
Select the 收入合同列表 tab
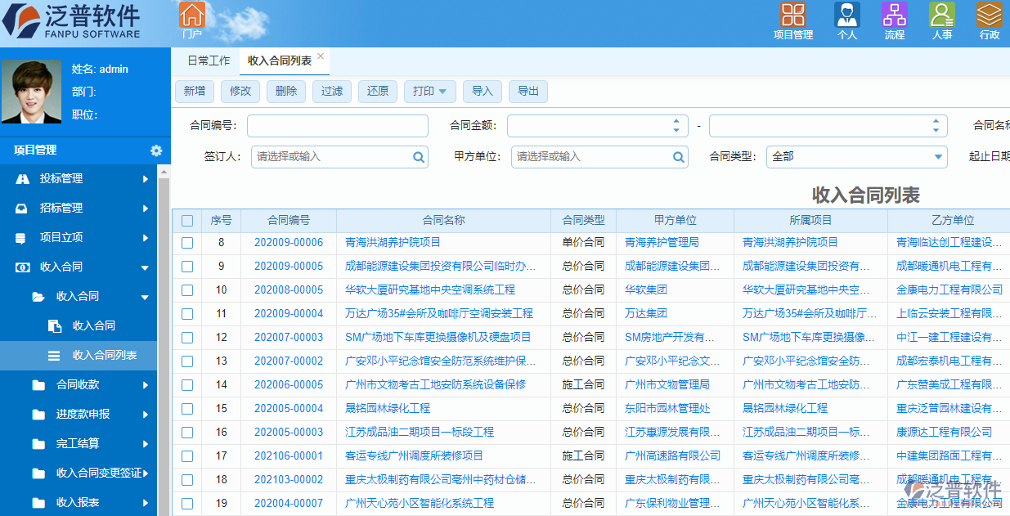pos(278,60)
